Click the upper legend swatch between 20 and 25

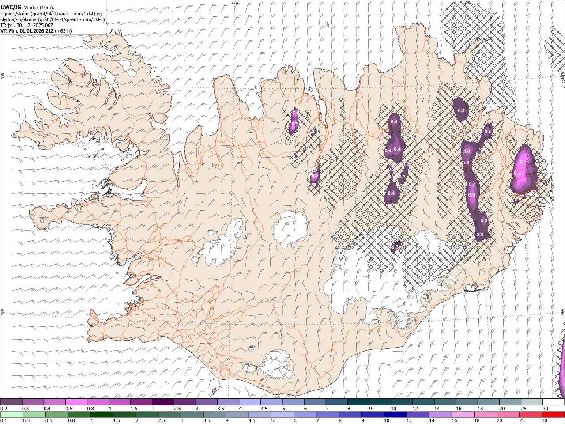click(x=510, y=402)
